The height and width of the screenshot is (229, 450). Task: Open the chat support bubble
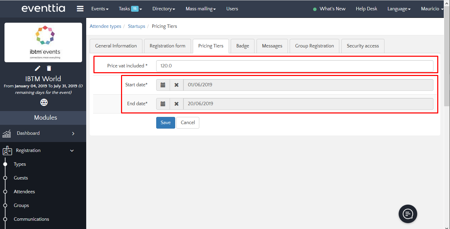click(408, 214)
